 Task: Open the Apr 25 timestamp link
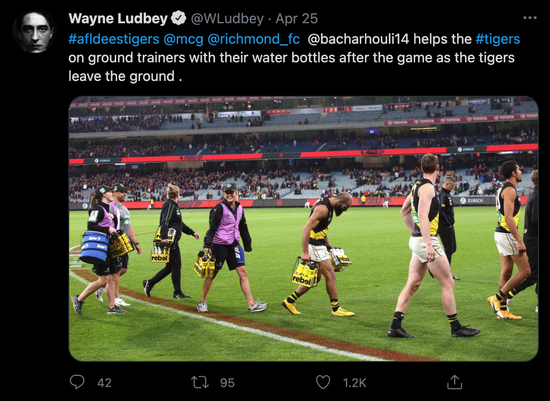tap(297, 19)
